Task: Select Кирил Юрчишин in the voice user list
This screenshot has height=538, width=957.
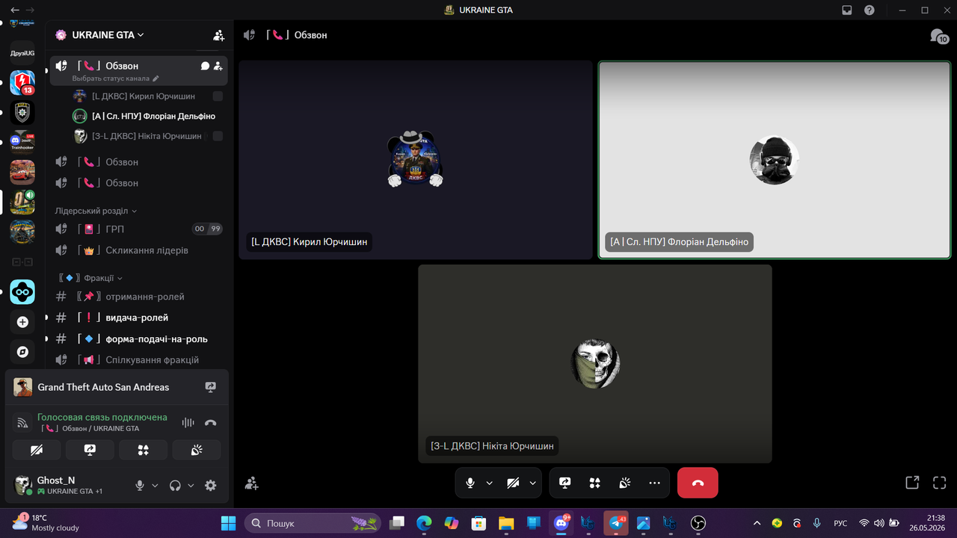Action: coord(148,96)
